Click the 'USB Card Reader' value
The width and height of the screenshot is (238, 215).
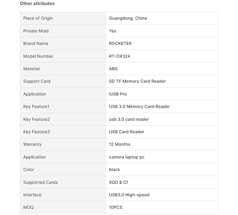pyautogui.click(x=126, y=132)
